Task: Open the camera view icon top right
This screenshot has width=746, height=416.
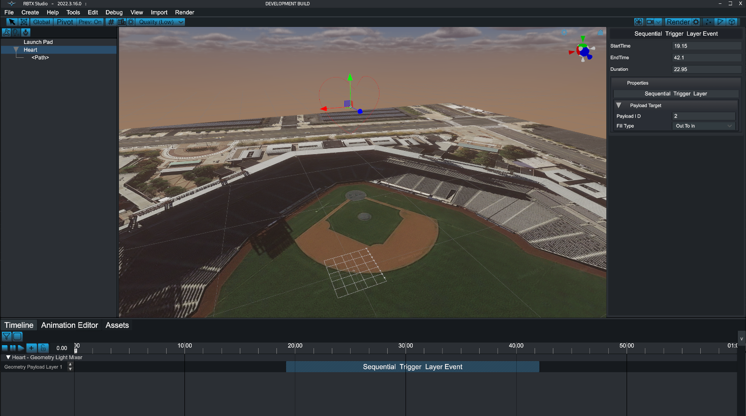Action: [649, 22]
